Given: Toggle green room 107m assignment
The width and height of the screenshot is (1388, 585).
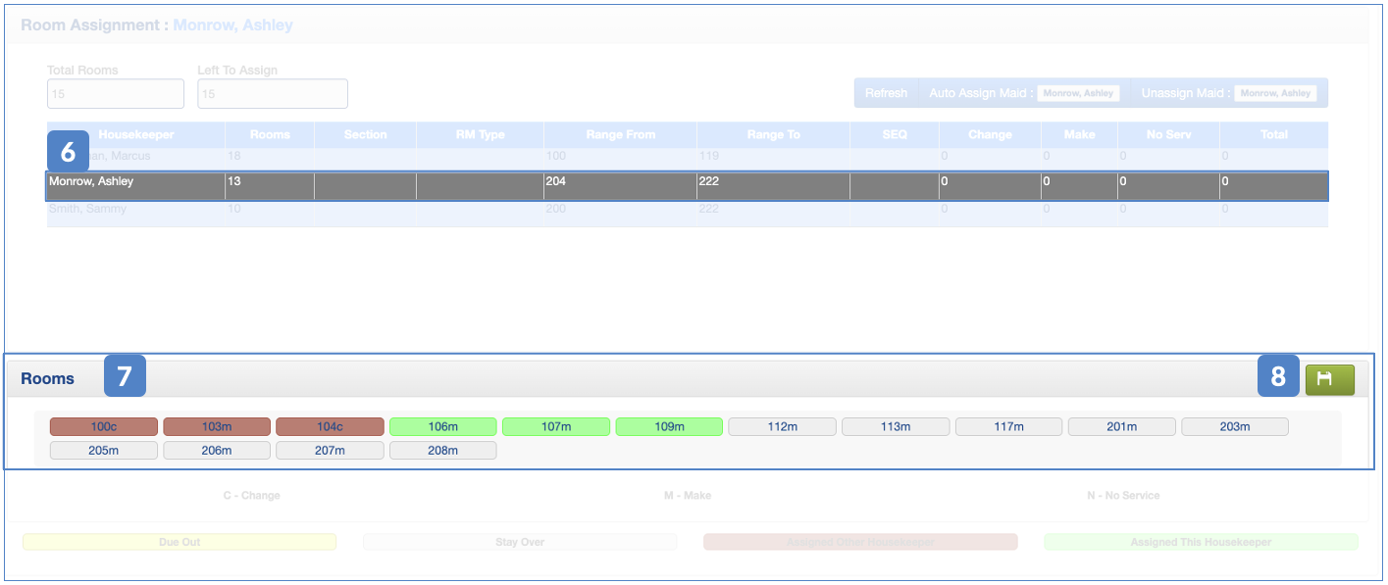Looking at the screenshot, I should click(556, 426).
